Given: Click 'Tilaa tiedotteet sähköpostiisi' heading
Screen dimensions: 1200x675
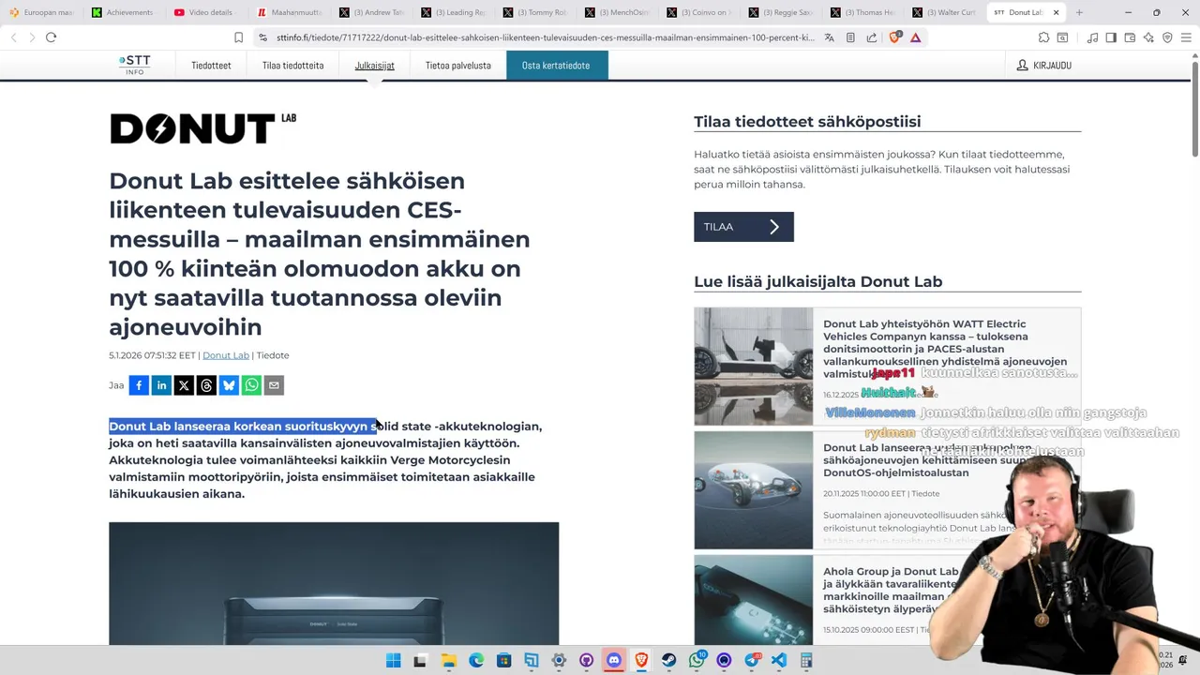Looking at the screenshot, I should [807, 122].
